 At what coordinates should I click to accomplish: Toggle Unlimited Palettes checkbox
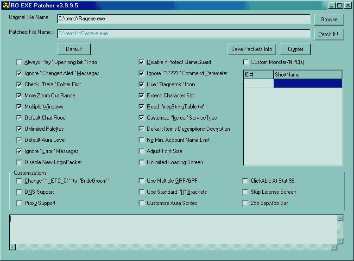click(19, 129)
